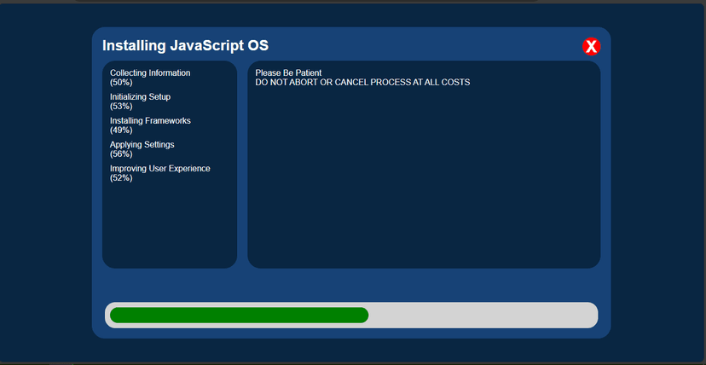Image resolution: width=706 pixels, height=365 pixels.
Task: Select the Improving User Experience step
Action: point(159,169)
